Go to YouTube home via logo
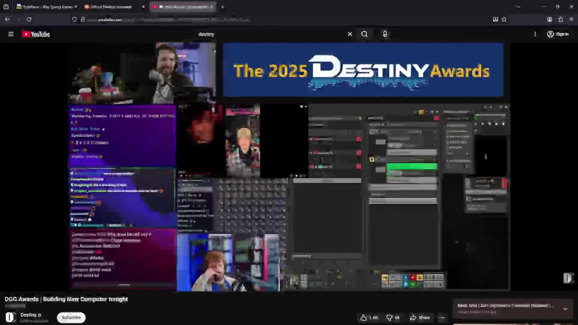The image size is (578, 325). (x=36, y=34)
